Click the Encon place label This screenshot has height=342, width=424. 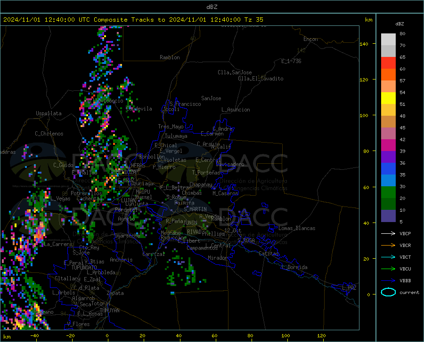[x=310, y=39]
